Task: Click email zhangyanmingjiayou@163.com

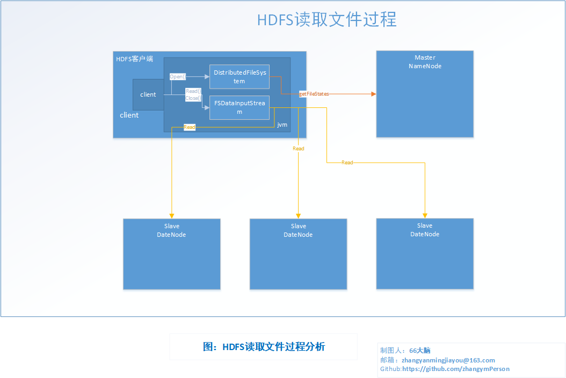Action: coord(448,360)
